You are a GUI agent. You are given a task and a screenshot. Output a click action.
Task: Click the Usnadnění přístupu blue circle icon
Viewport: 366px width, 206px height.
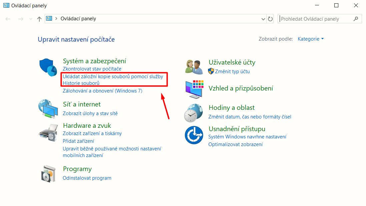point(194,135)
